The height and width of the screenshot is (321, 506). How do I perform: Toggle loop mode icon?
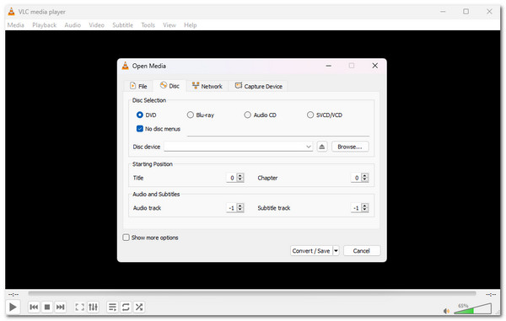126,307
